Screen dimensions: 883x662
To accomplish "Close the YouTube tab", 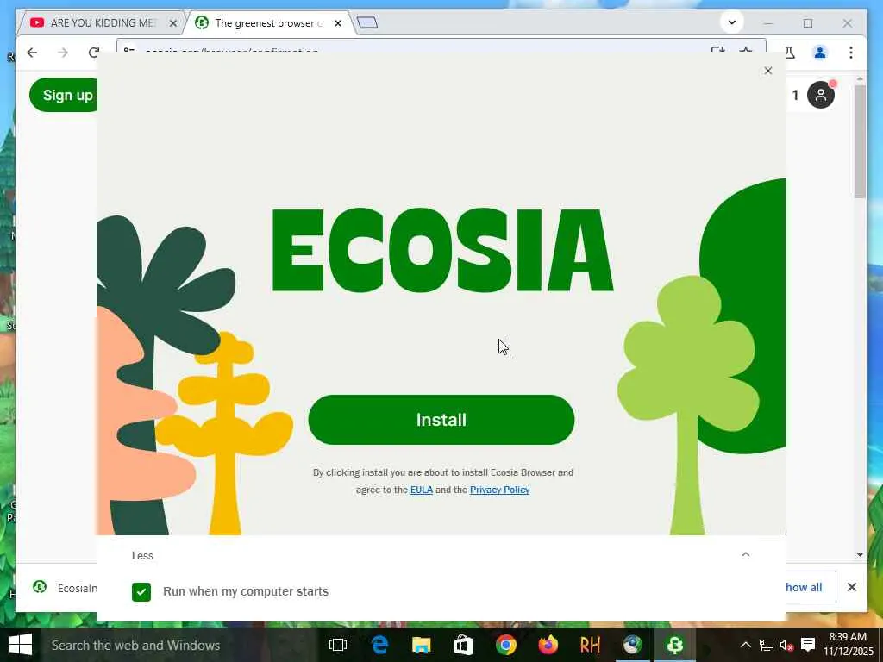I will (x=173, y=23).
